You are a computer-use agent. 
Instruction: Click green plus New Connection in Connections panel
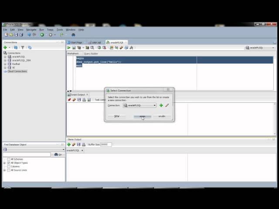pyautogui.click(x=5, y=47)
